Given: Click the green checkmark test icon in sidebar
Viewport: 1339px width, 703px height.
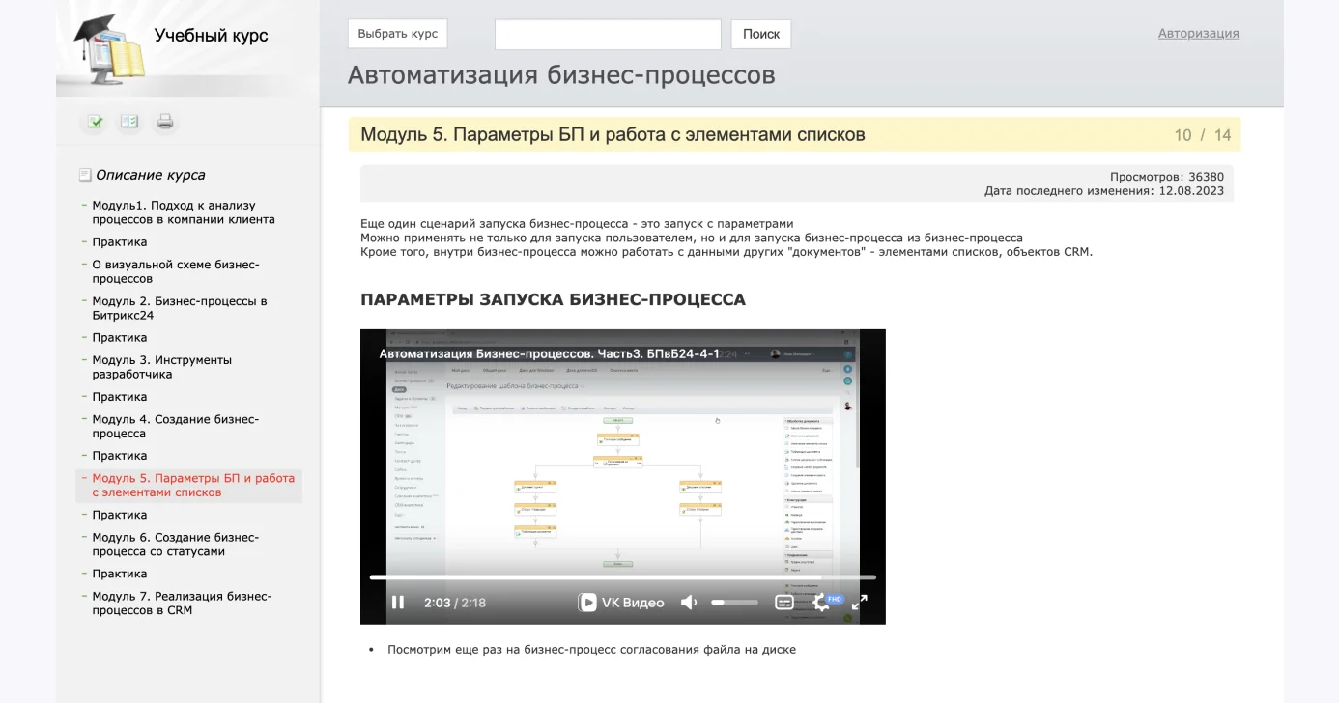Looking at the screenshot, I should 95,122.
